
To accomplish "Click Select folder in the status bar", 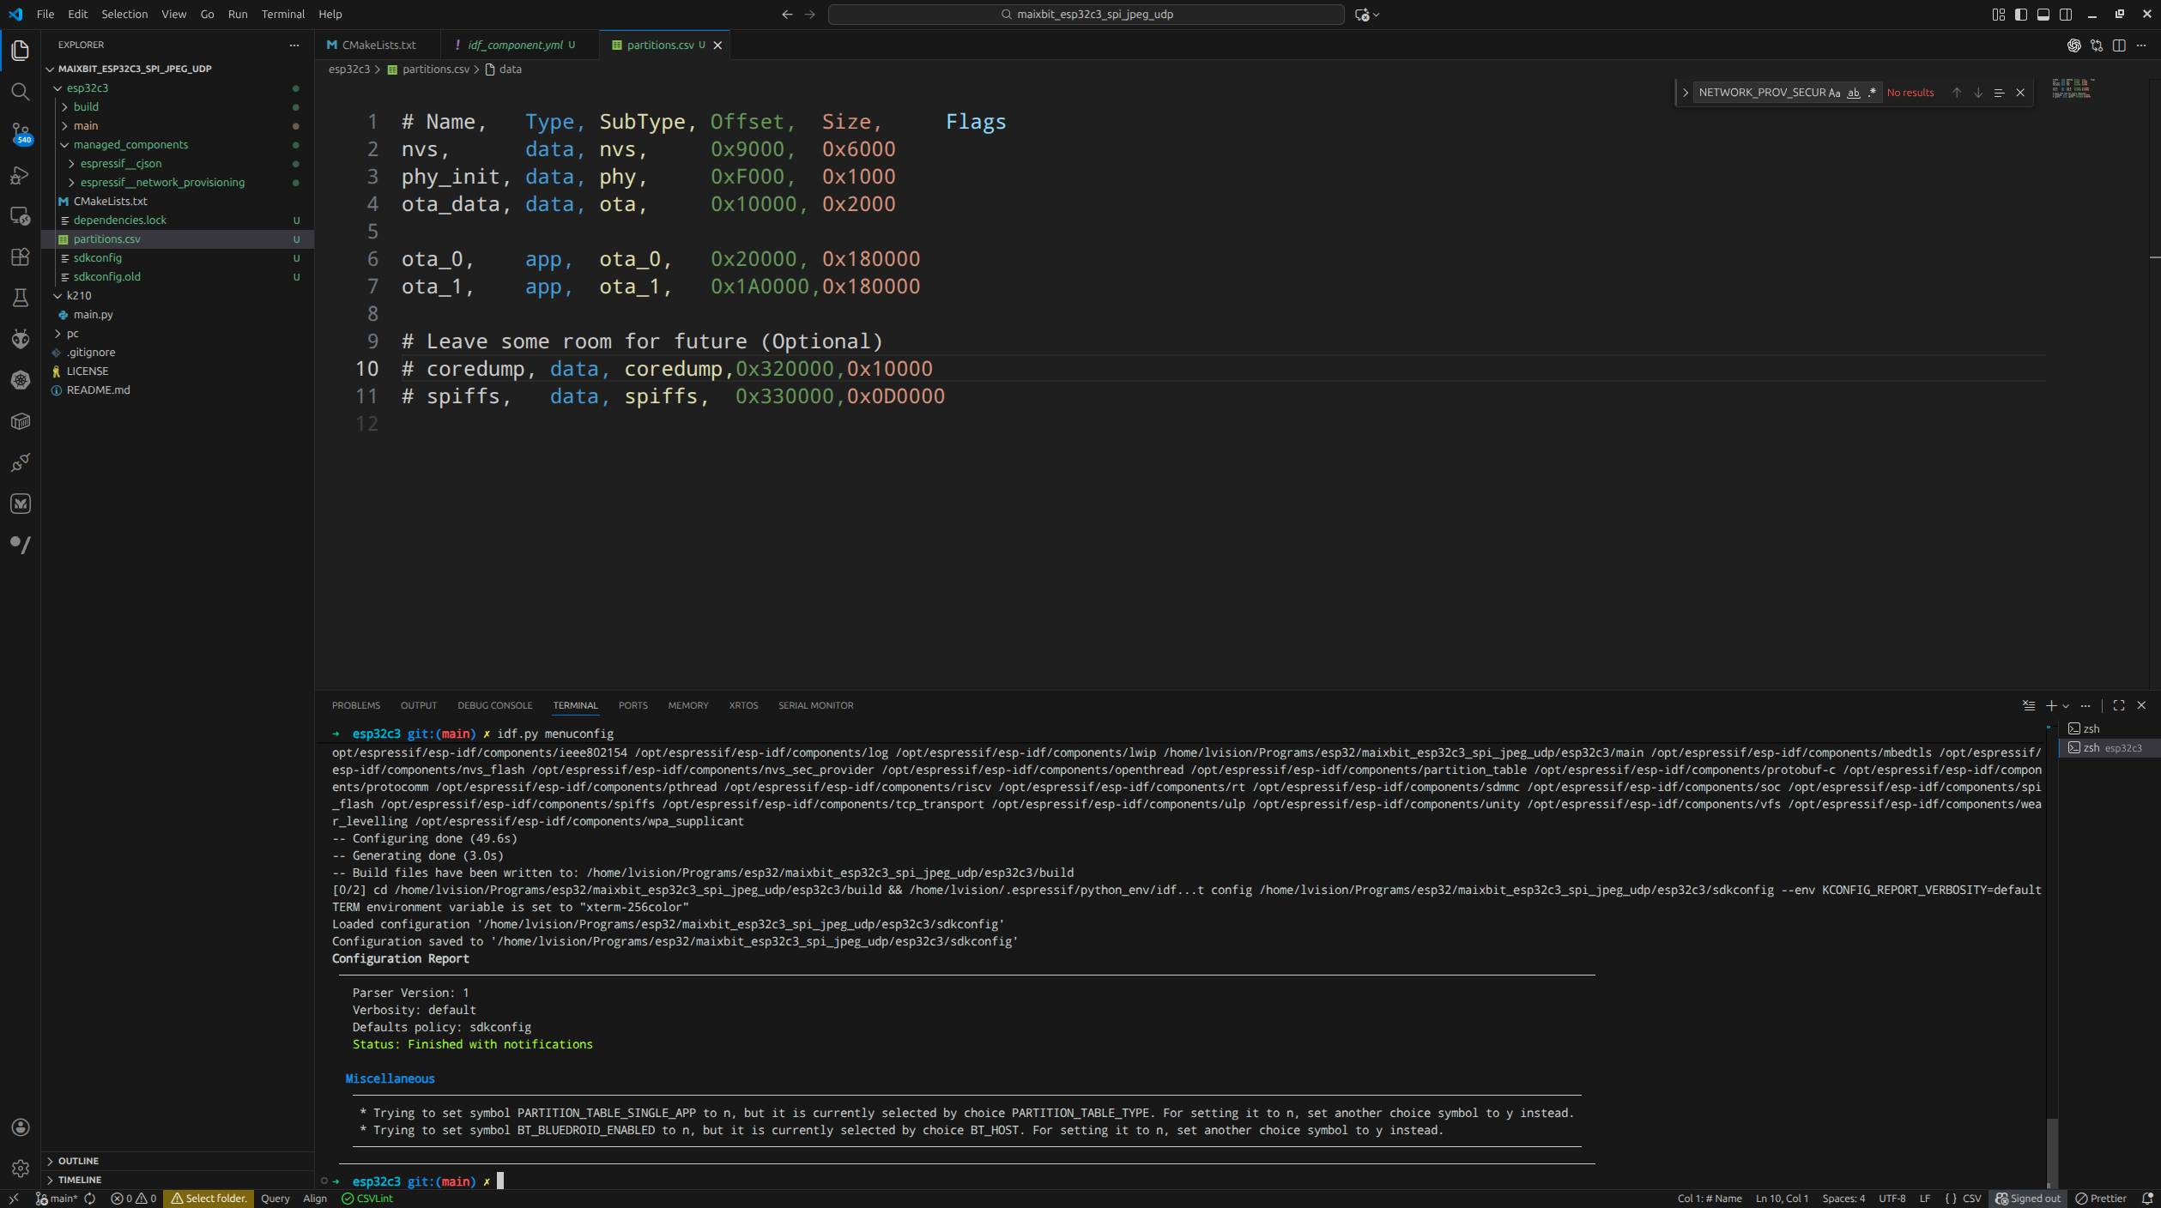I will [209, 1198].
